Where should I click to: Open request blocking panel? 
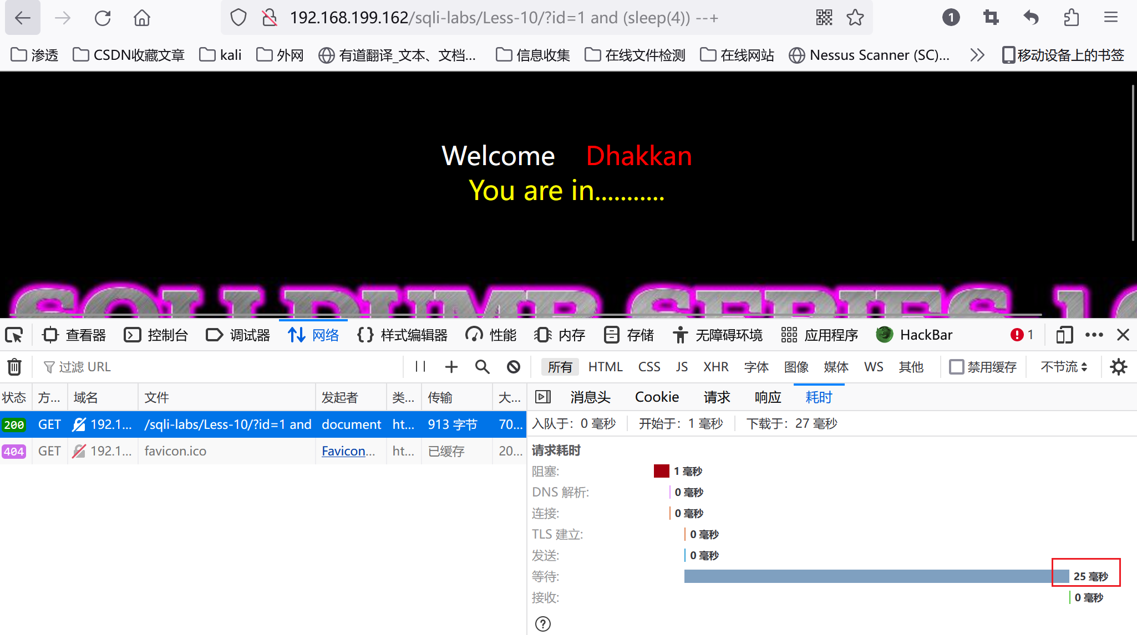[514, 367]
